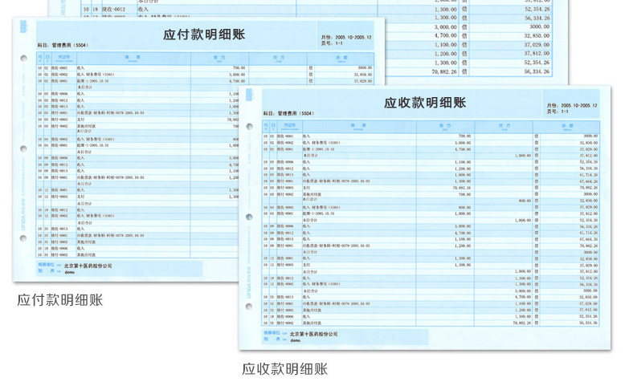Click 科目 管理费用 (5504) on right ledger
629x390 pixels.
coord(289,114)
